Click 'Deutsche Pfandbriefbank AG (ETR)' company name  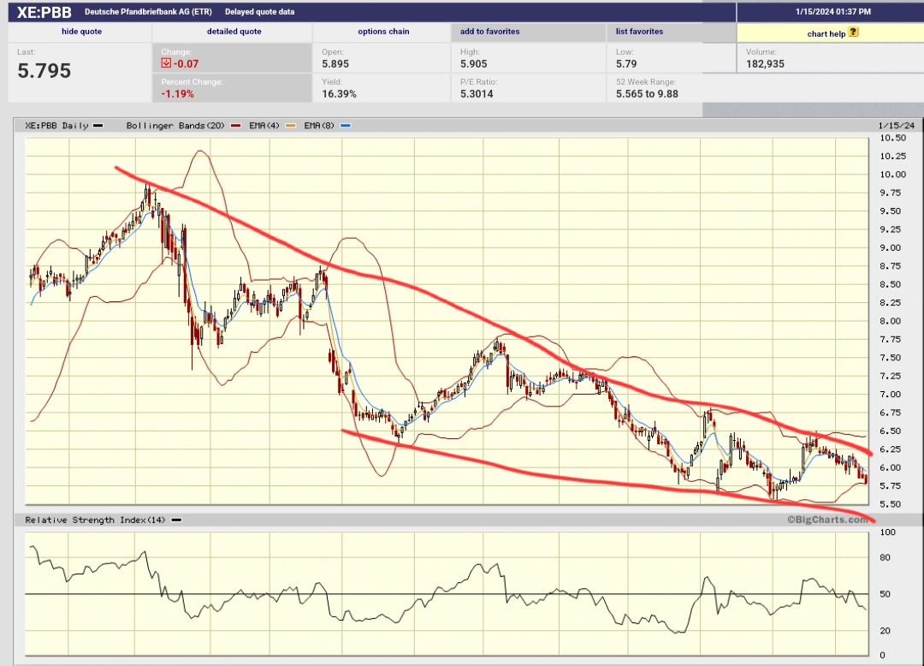click(148, 12)
